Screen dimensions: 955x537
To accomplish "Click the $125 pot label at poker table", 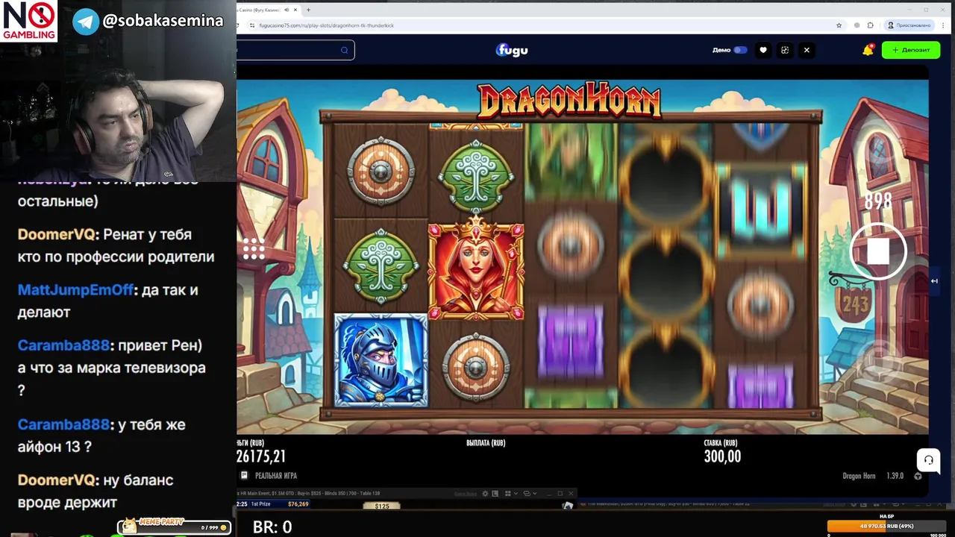I will click(x=382, y=506).
